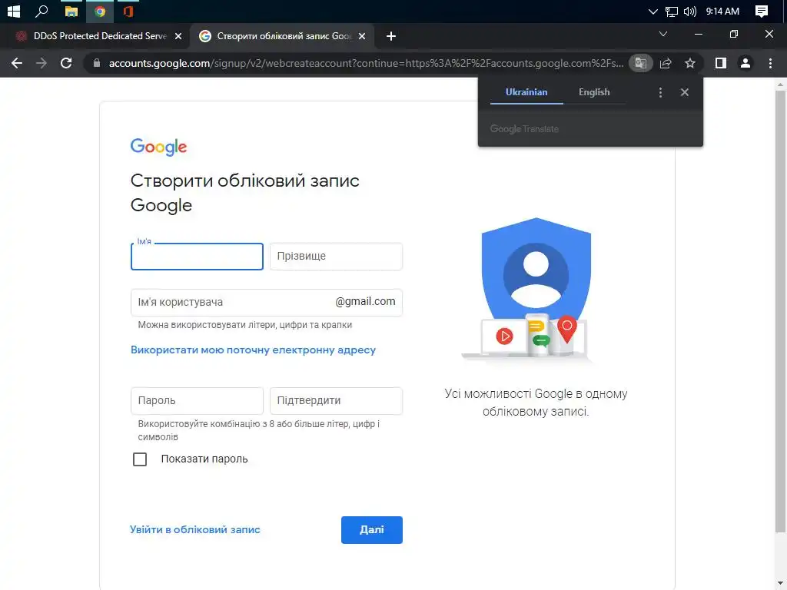Focus the Ім'я first name field

(197, 257)
